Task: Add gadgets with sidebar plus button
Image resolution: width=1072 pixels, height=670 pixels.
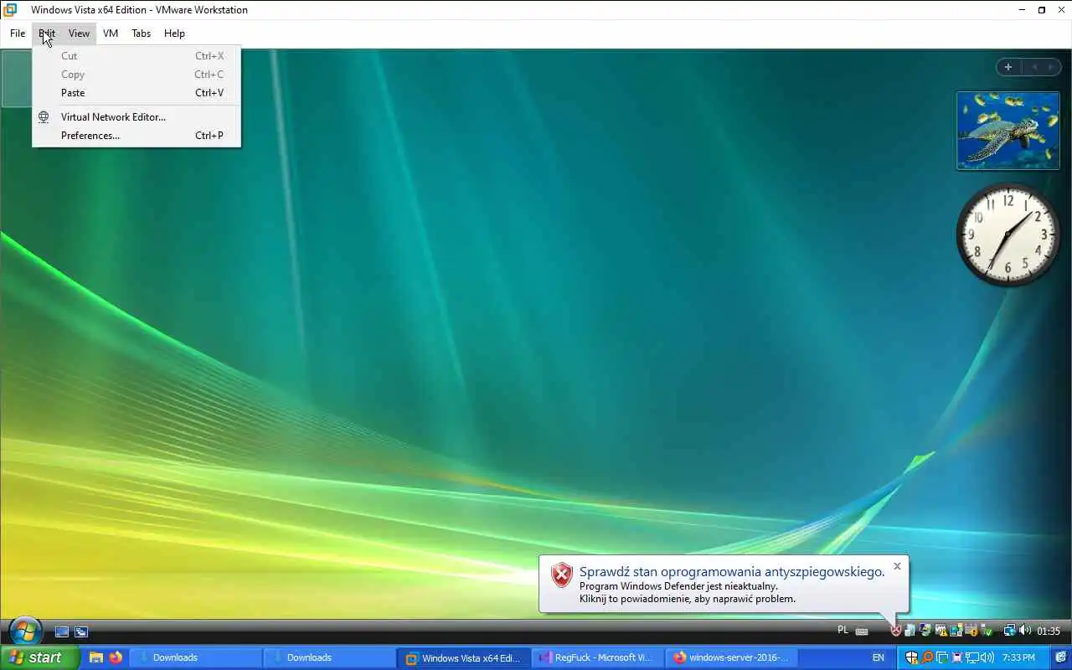Action: 1008,67
